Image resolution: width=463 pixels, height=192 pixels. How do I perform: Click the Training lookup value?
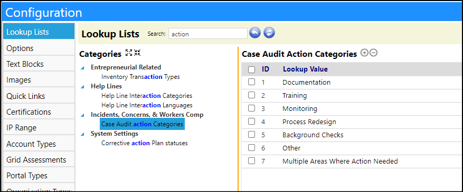[x=295, y=96]
